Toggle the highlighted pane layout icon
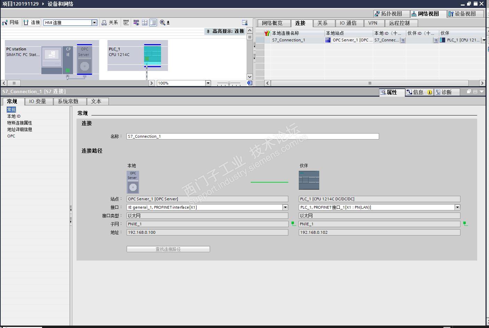Image resolution: width=489 pixels, height=328 pixels. [153, 23]
